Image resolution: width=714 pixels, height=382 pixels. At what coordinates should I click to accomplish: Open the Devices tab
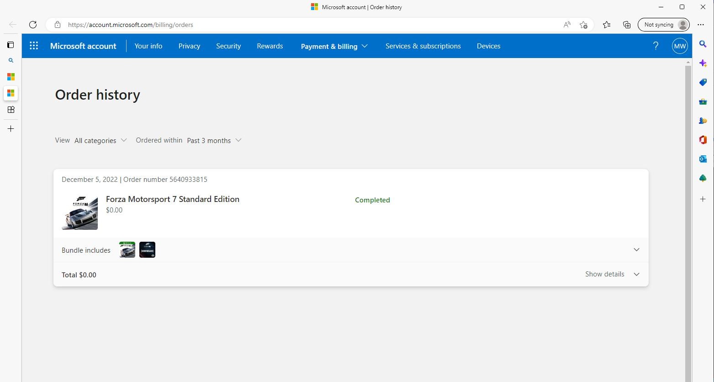coord(488,46)
